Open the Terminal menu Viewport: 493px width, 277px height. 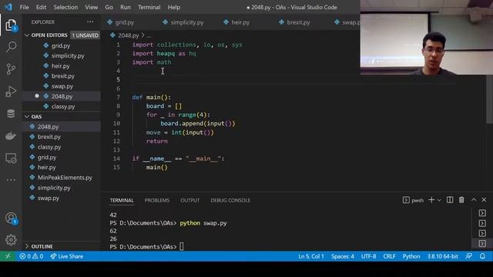[149, 7]
